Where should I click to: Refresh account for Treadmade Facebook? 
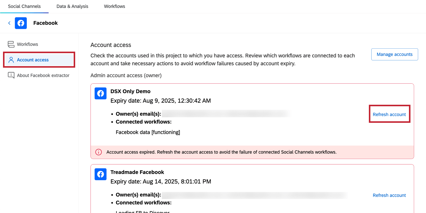[x=389, y=195]
